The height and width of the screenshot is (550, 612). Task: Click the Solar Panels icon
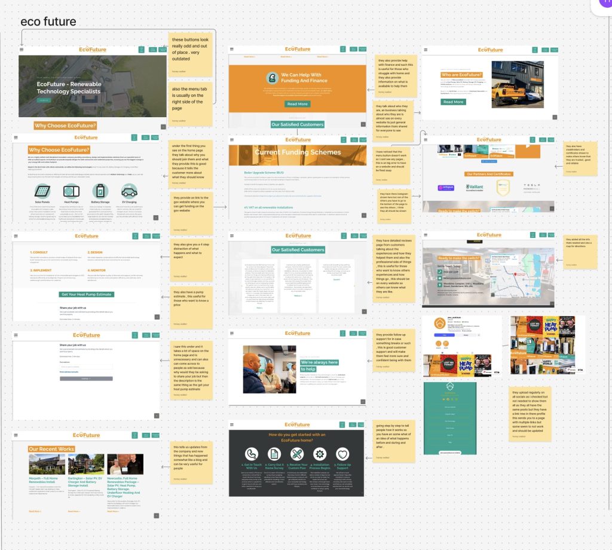click(41, 191)
